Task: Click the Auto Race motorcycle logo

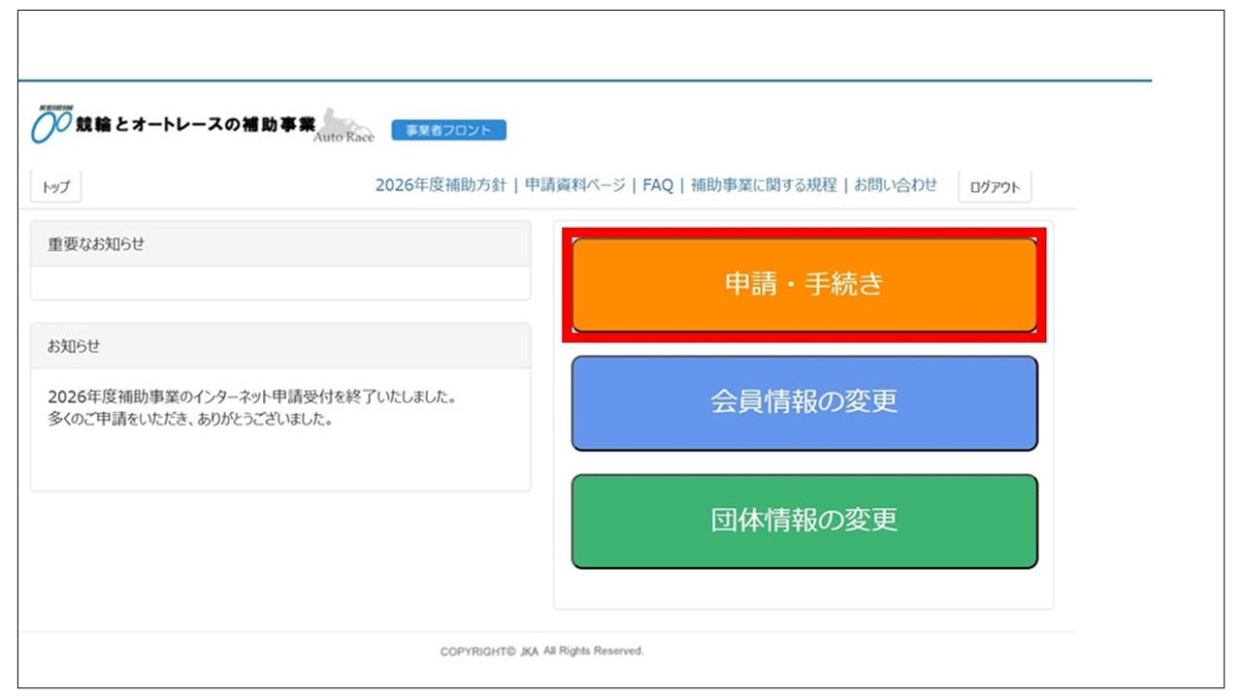Action: click(x=343, y=126)
